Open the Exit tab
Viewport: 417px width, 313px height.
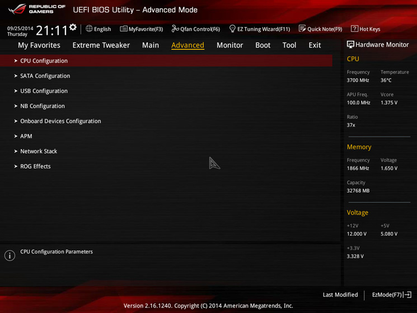pyautogui.click(x=315, y=45)
